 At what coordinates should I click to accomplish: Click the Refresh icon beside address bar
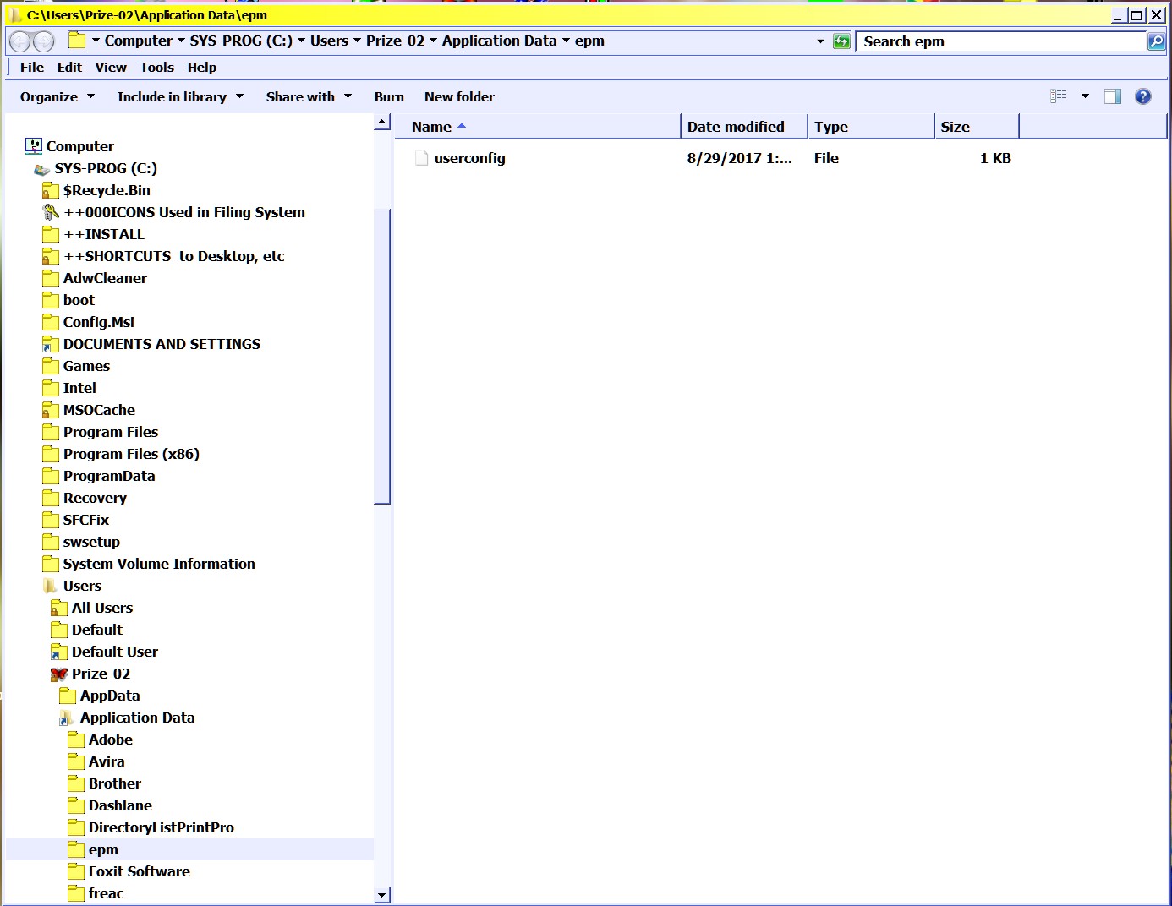(841, 41)
